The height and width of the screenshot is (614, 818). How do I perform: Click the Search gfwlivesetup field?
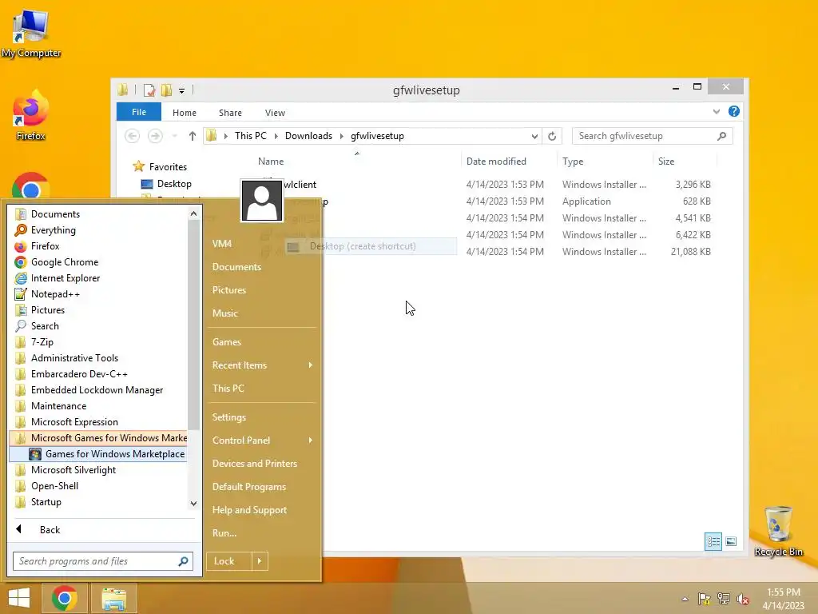[x=652, y=136]
